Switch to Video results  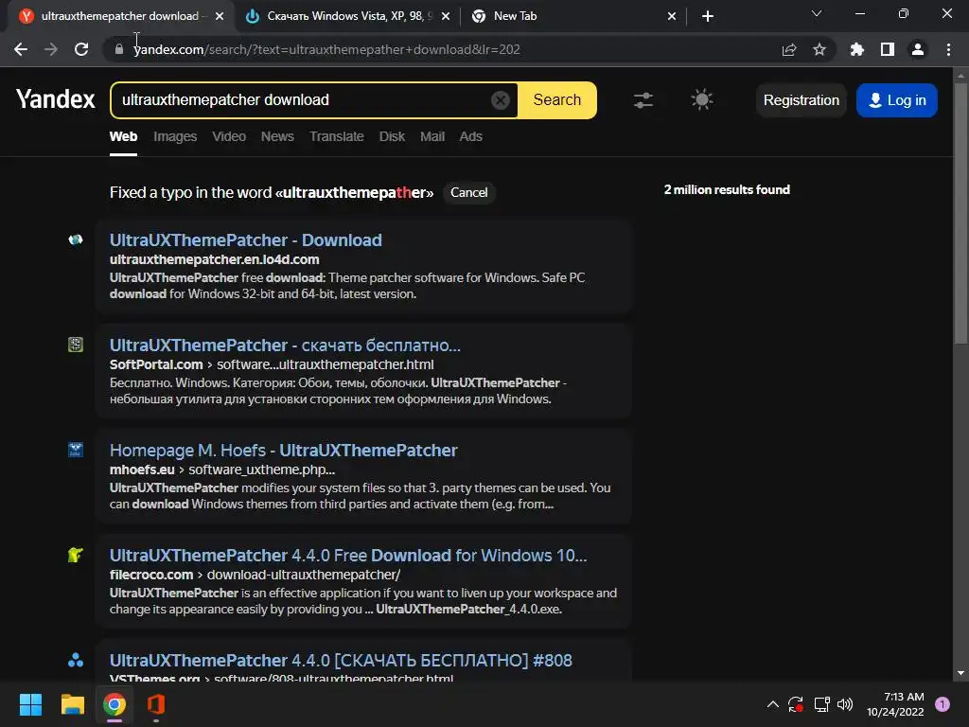[229, 136]
